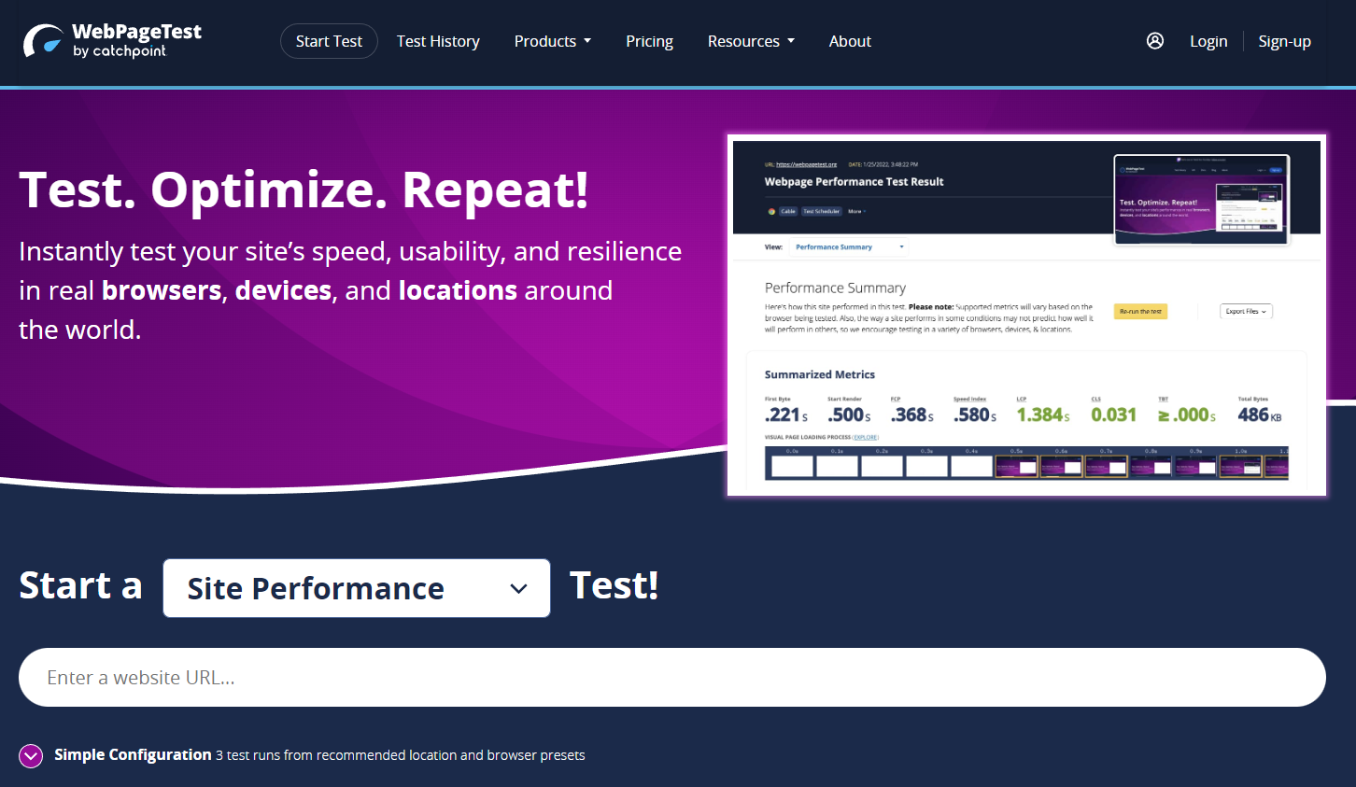Click the Sign-up link
This screenshot has width=1356, height=787.
click(1284, 41)
